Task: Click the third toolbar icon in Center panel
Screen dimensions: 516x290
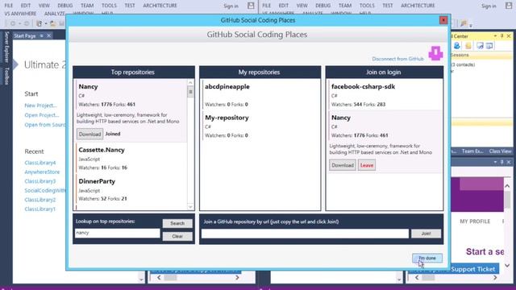Action: click(480, 46)
